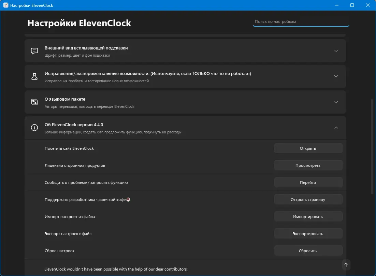Click the coffee cup emoji
The image size is (376, 276).
pos(128,200)
